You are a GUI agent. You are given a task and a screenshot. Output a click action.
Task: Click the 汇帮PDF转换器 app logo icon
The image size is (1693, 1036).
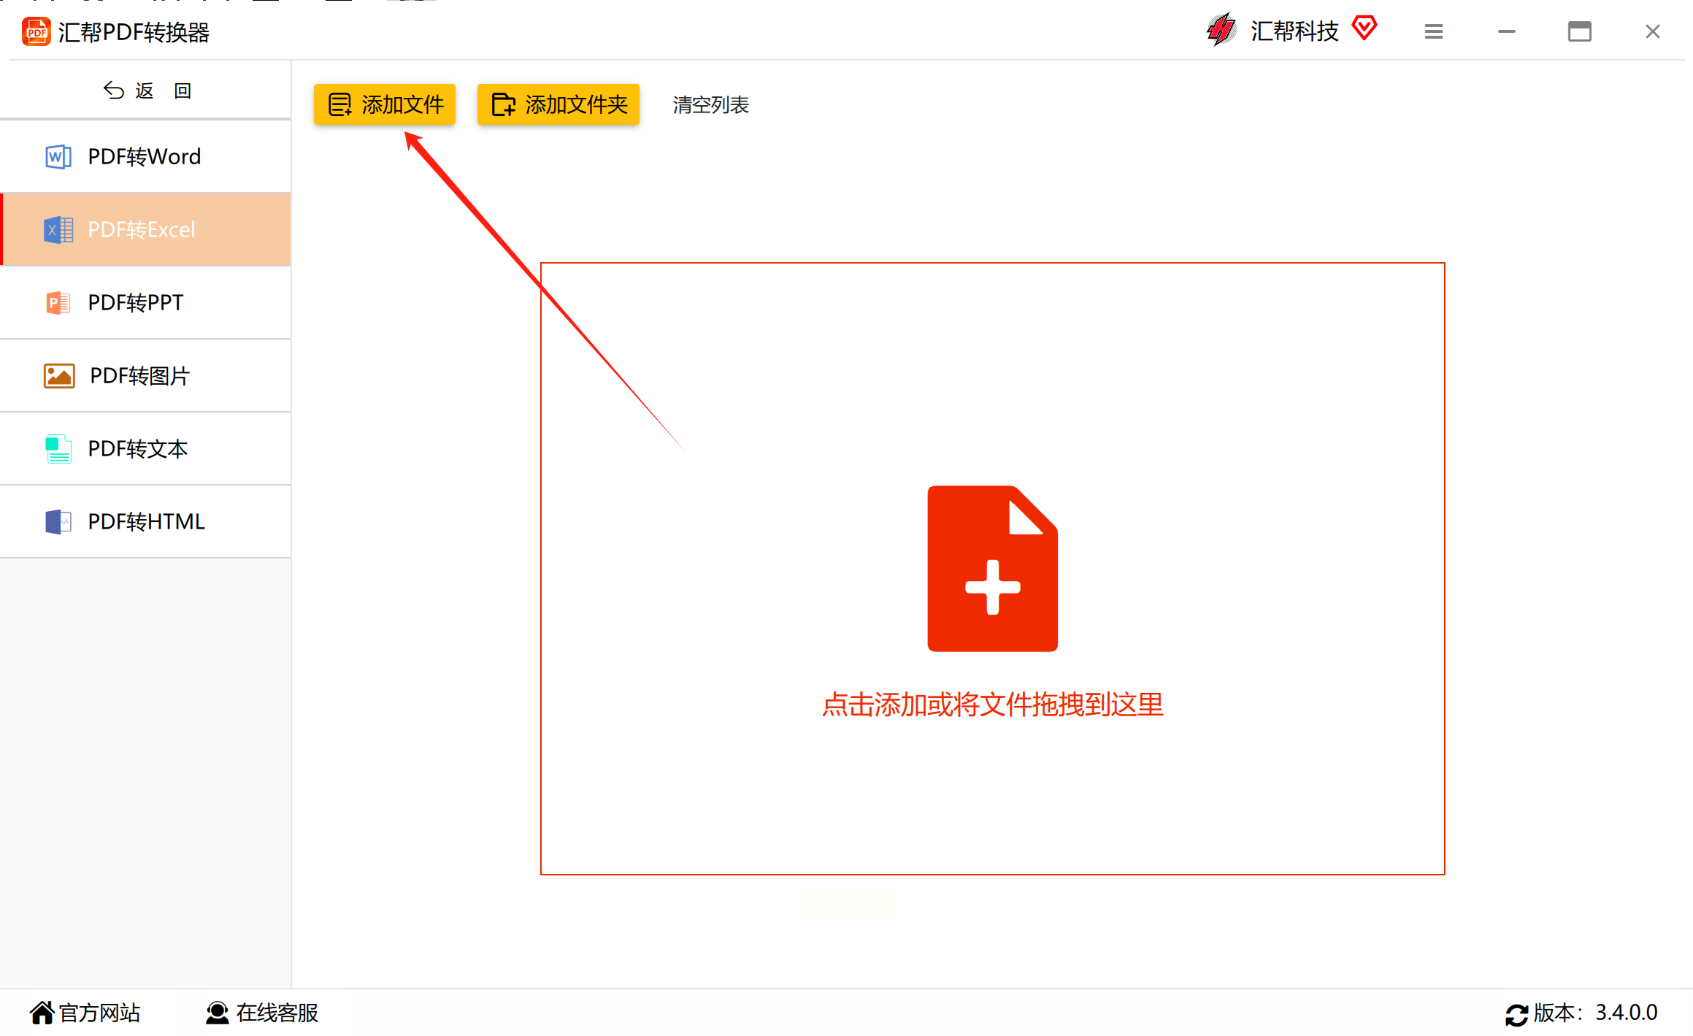coord(37,32)
